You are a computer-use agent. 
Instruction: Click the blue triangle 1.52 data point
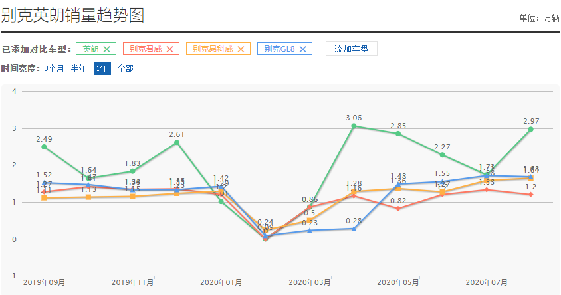click(x=44, y=183)
